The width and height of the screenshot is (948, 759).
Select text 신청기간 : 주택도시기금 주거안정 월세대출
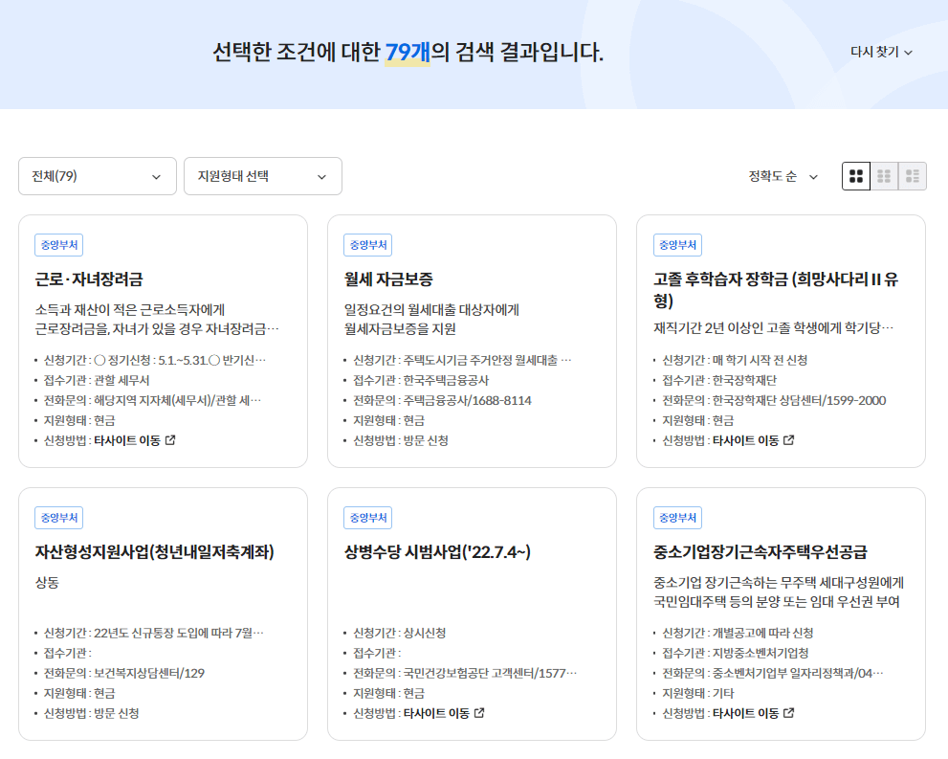click(x=462, y=361)
